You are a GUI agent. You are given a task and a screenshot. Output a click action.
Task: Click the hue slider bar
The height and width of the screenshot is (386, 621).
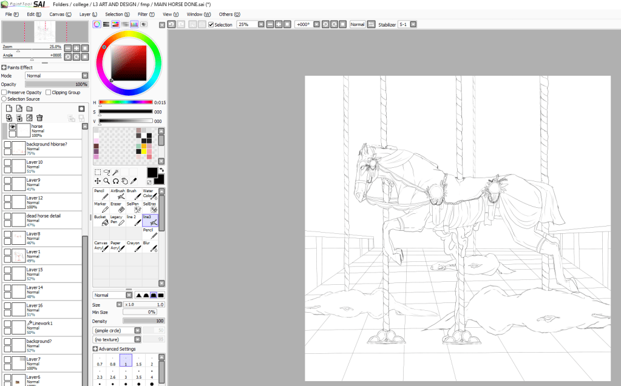[x=126, y=102]
